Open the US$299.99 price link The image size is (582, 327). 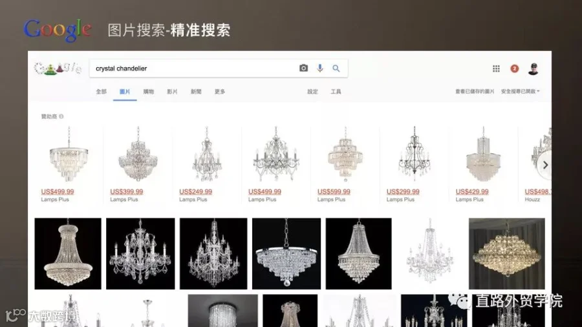(x=403, y=192)
